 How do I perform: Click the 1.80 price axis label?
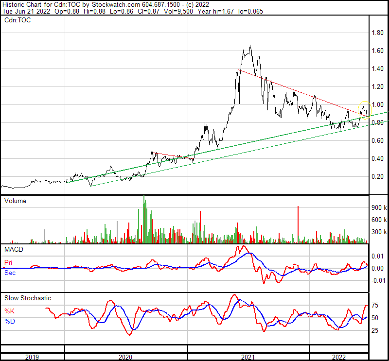tap(377, 33)
